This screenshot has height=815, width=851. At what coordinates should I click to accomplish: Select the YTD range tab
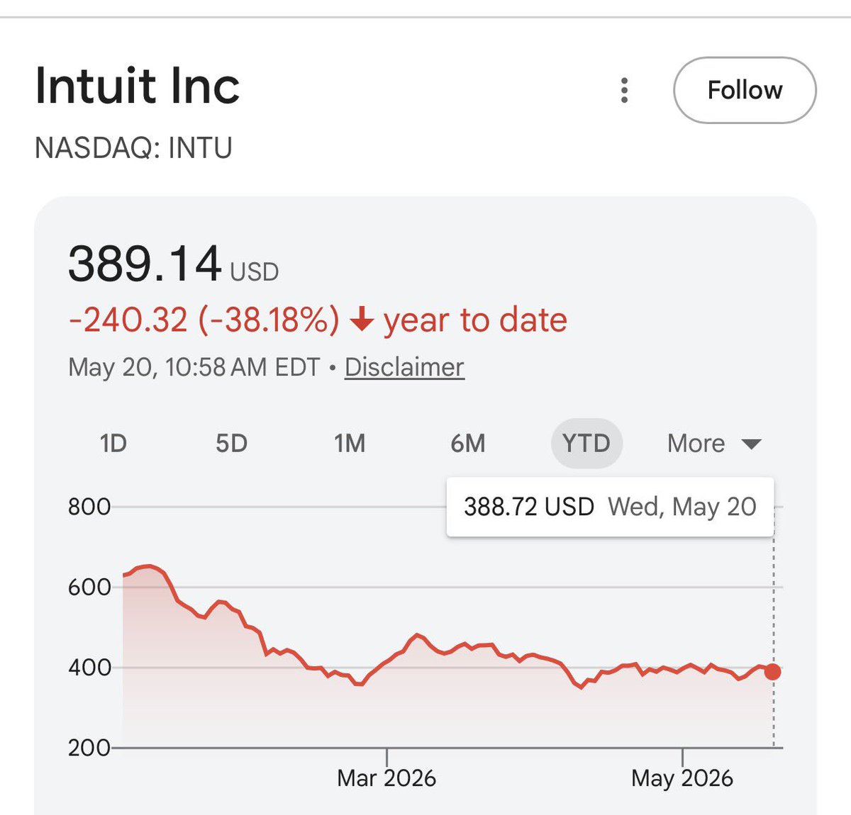click(x=586, y=444)
